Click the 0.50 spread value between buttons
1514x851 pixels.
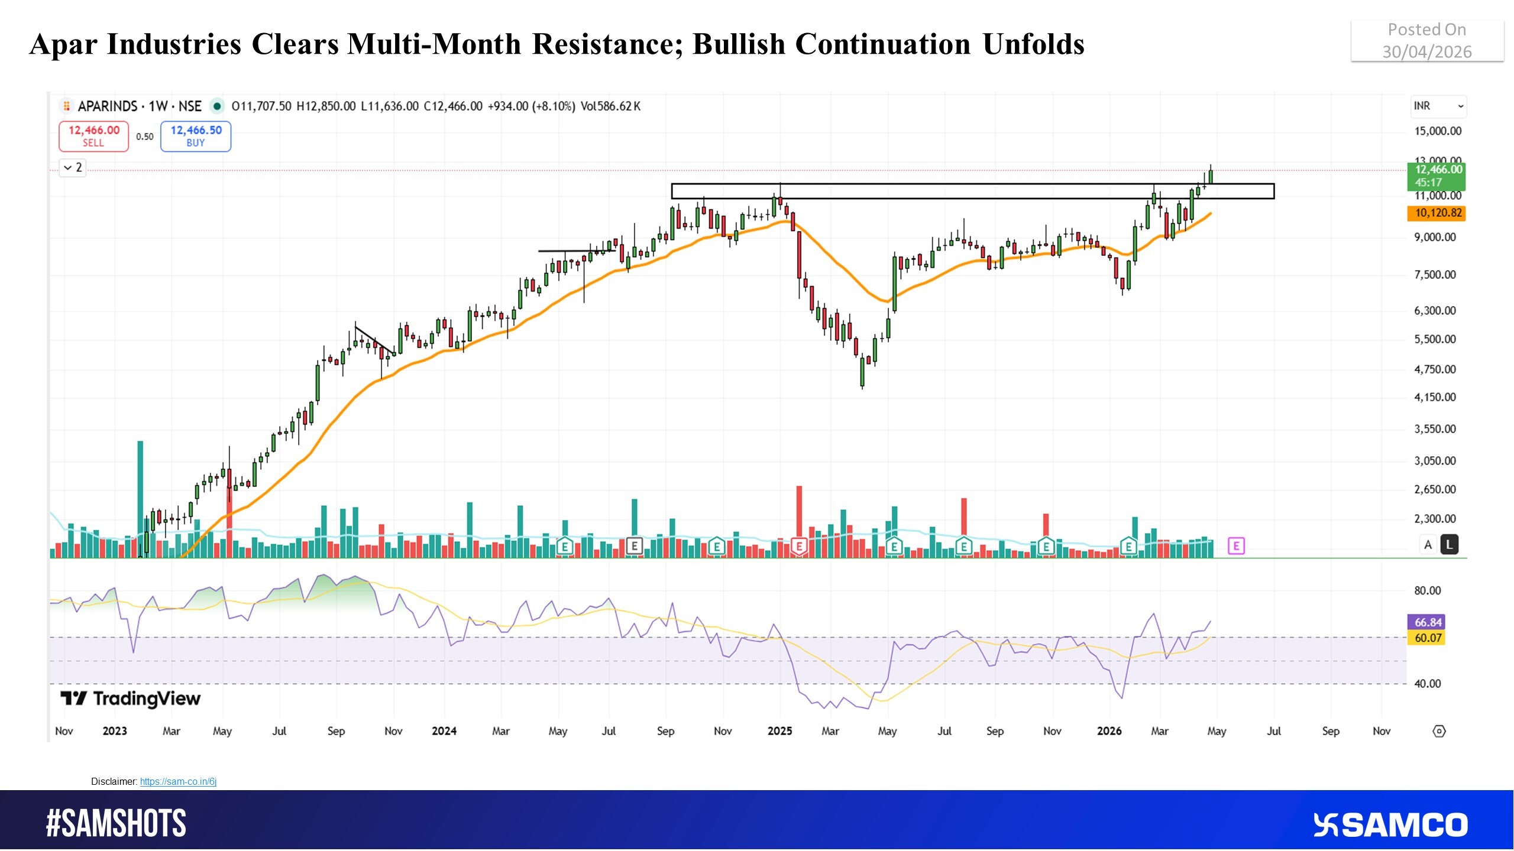[145, 137]
